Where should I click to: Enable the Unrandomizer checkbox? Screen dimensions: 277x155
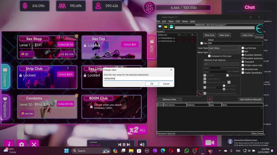pyautogui.click(x=243, y=69)
